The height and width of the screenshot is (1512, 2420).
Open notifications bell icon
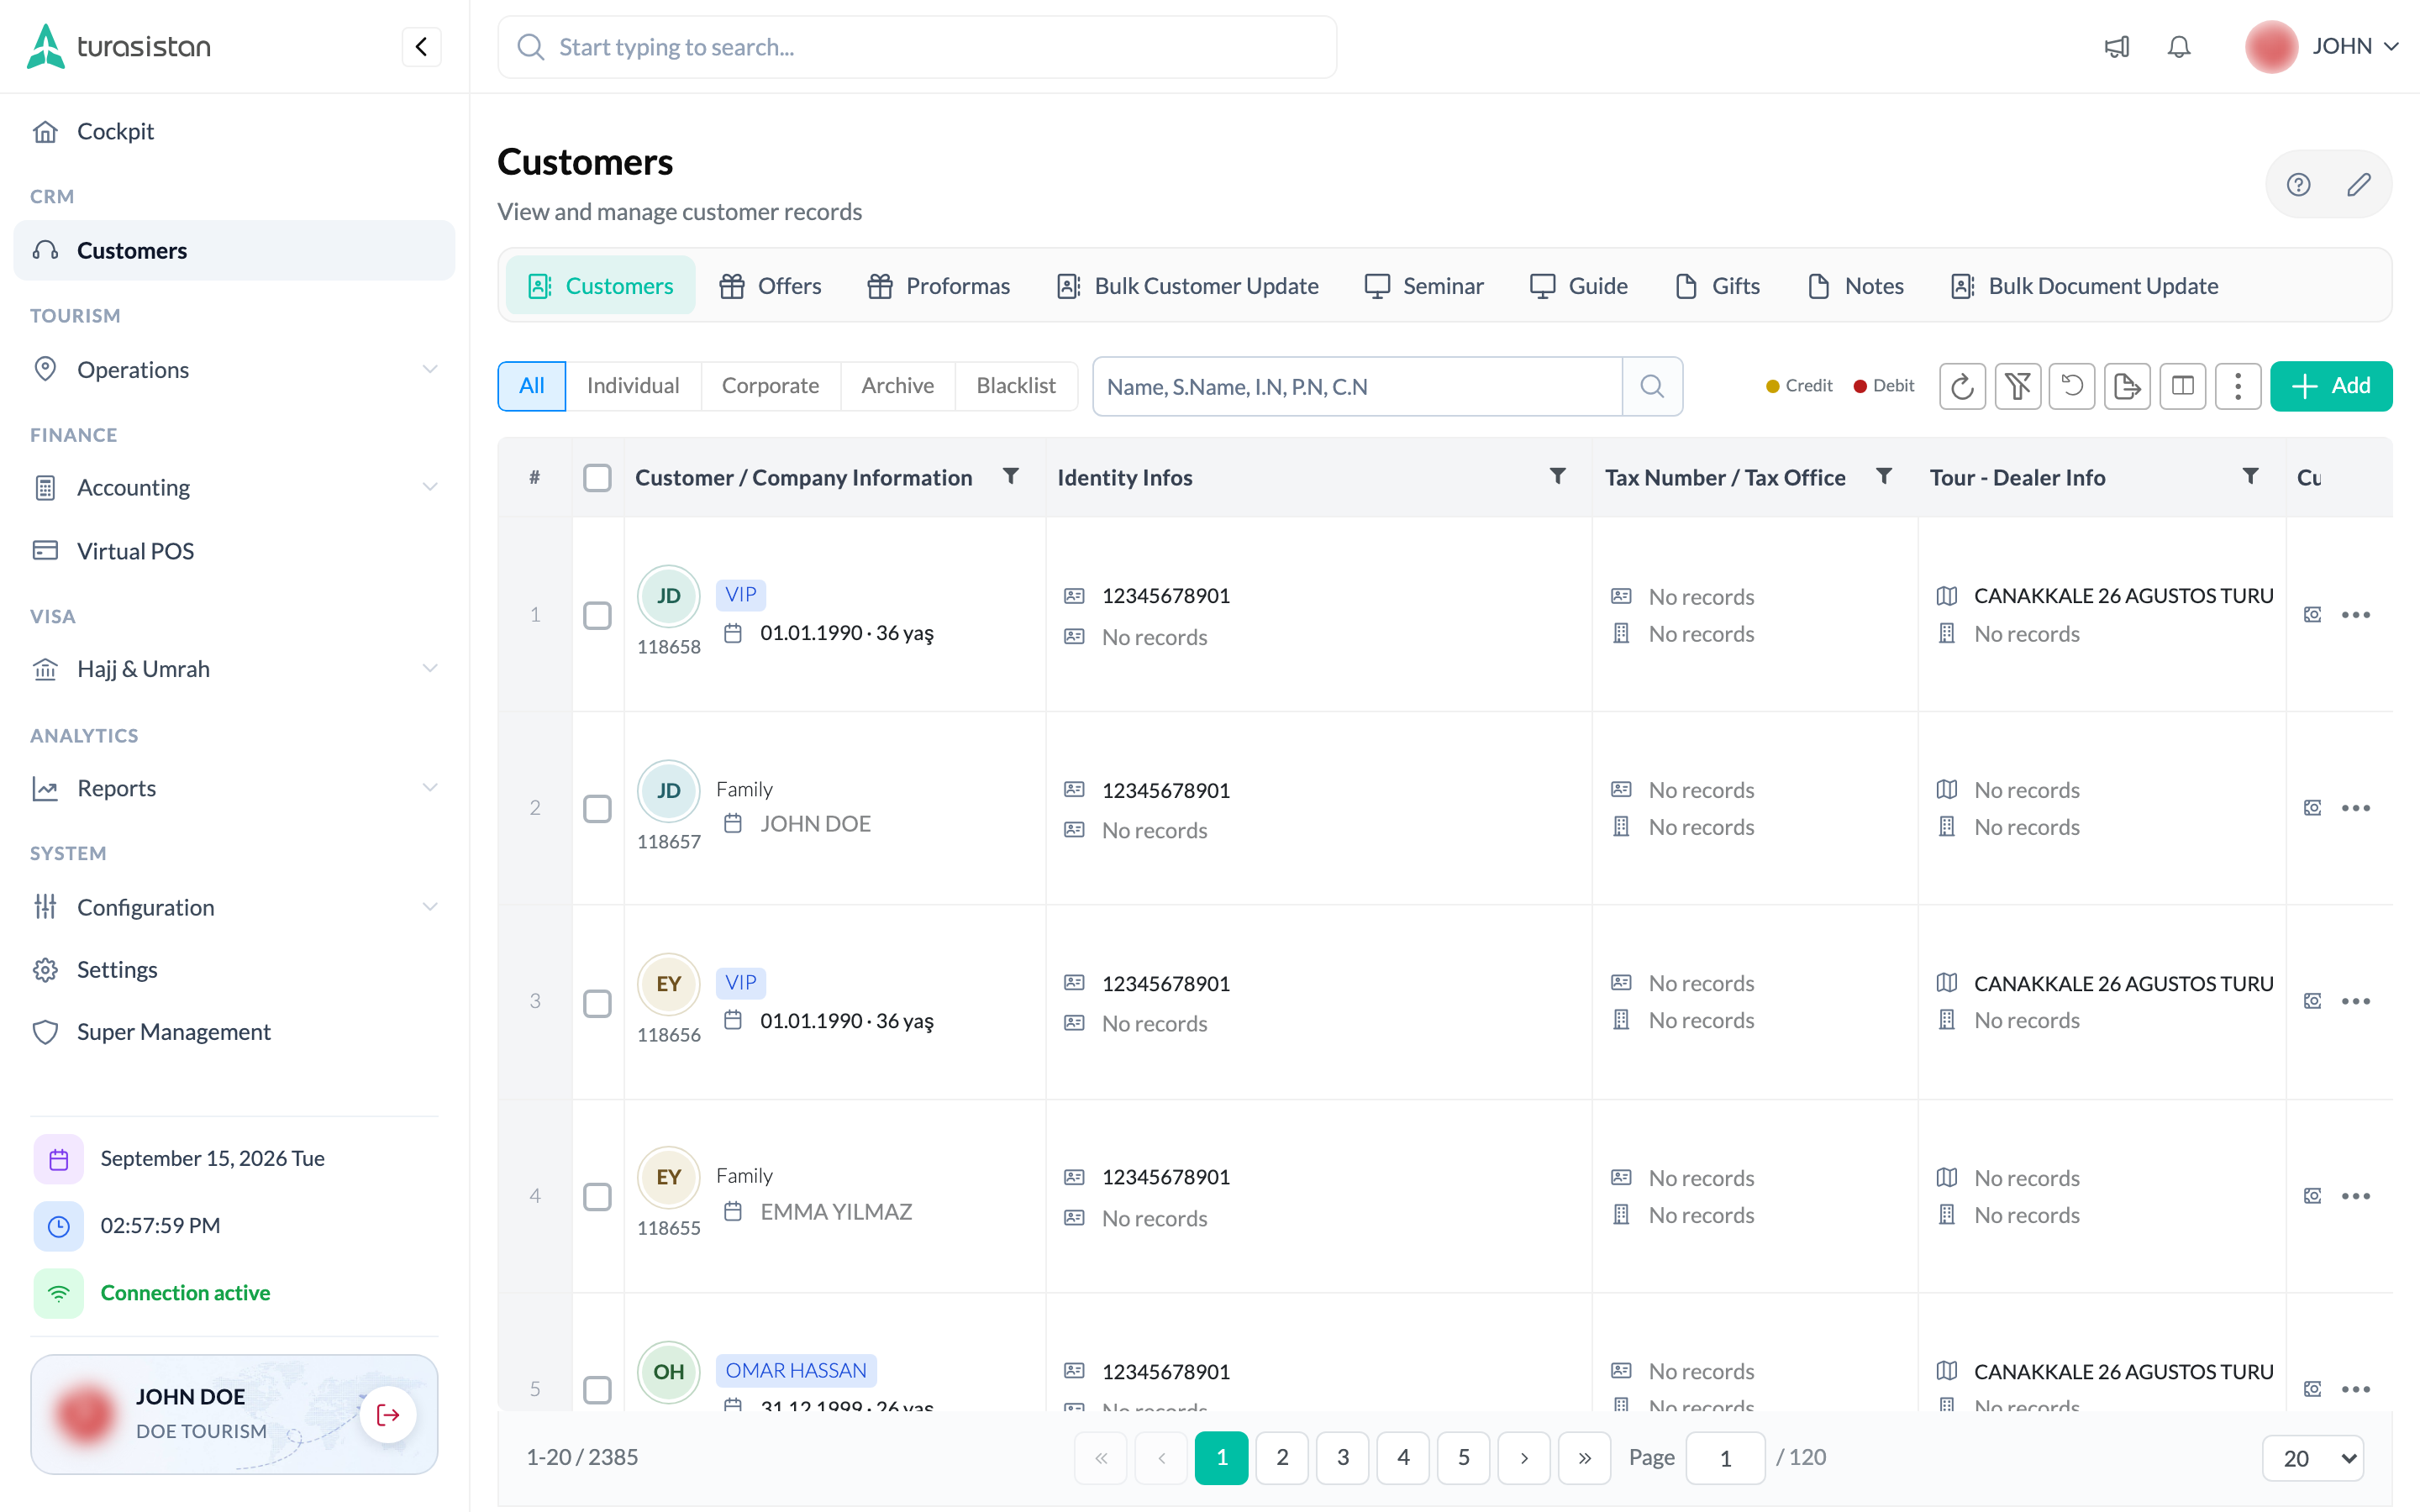click(x=2179, y=47)
